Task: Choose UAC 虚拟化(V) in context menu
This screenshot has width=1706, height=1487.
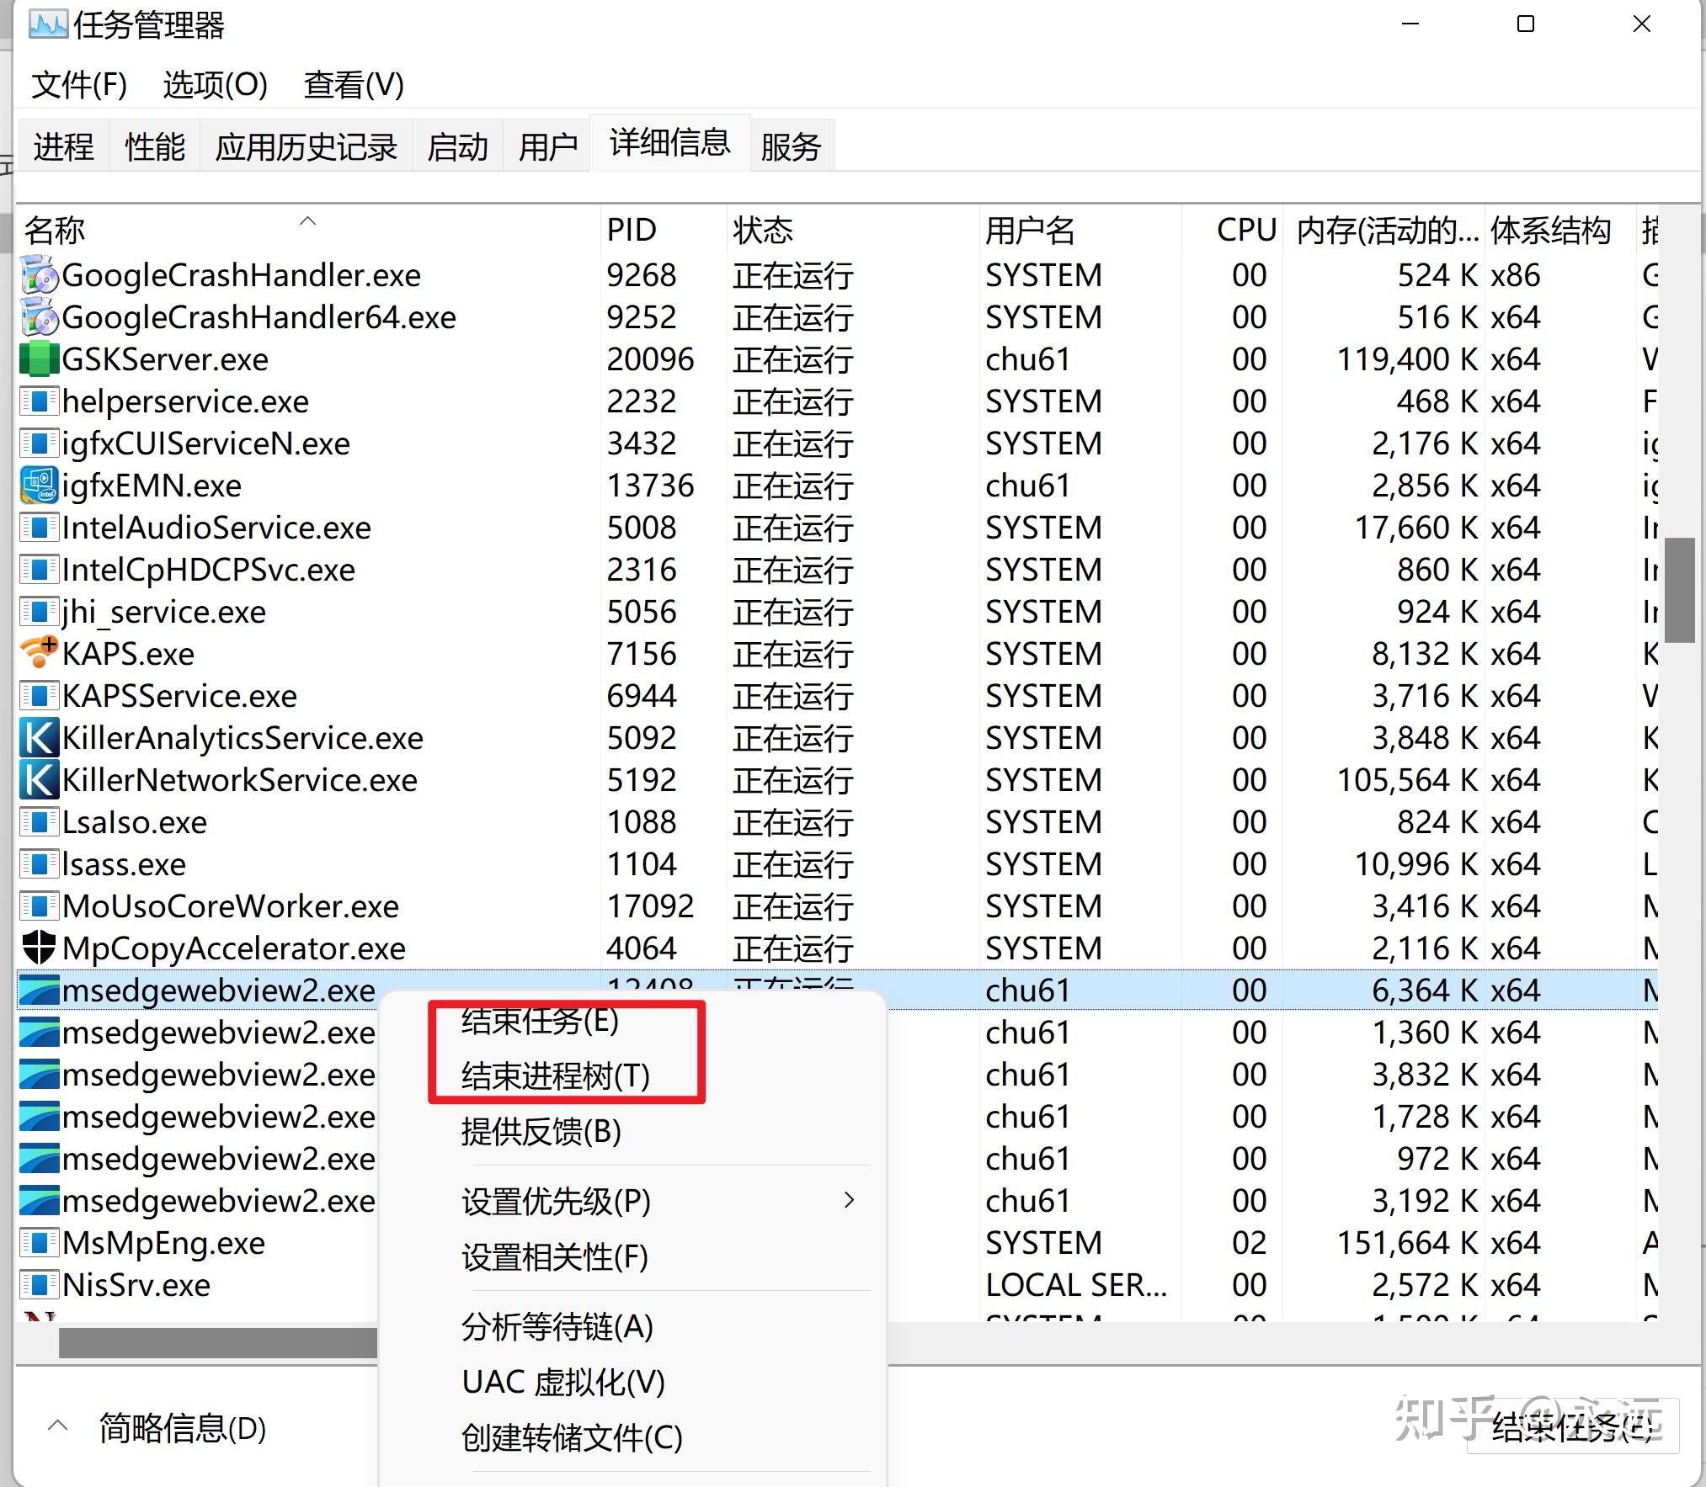Action: (563, 1383)
